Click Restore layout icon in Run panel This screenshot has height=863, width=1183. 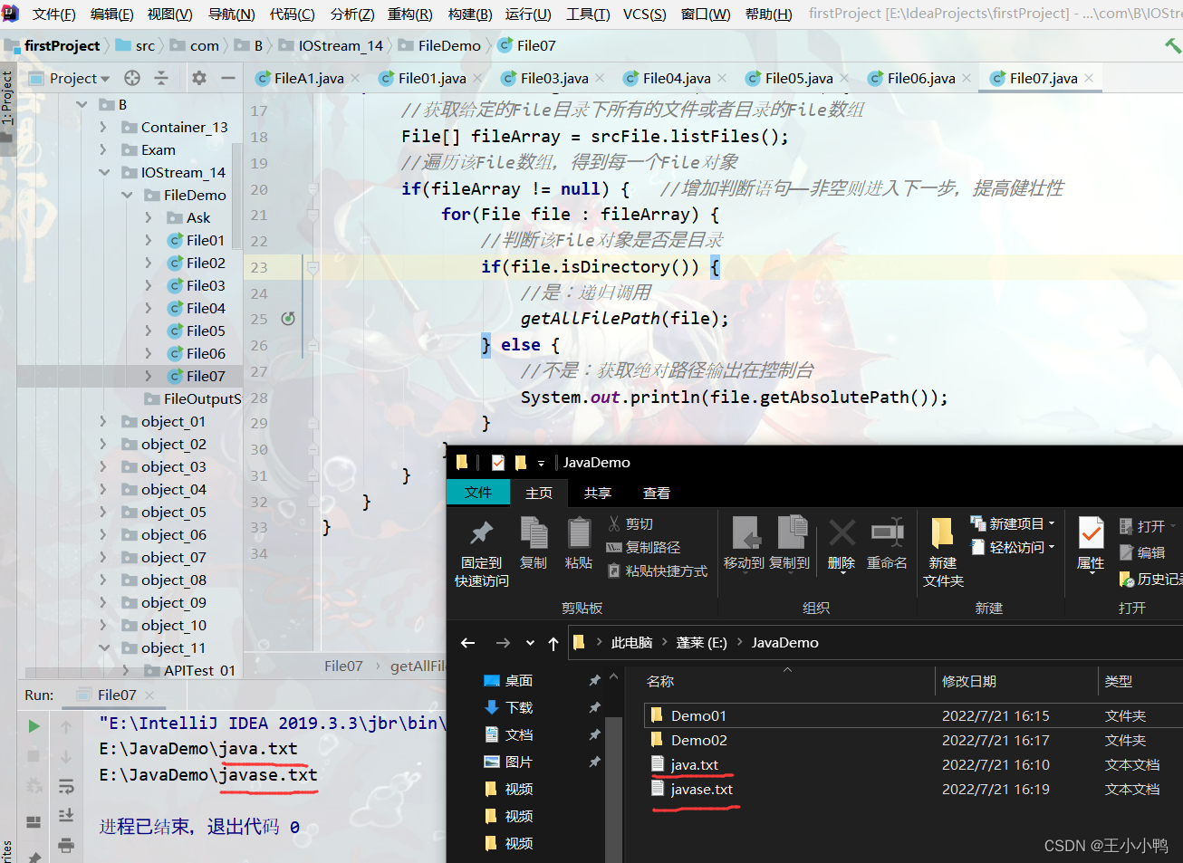click(x=34, y=821)
